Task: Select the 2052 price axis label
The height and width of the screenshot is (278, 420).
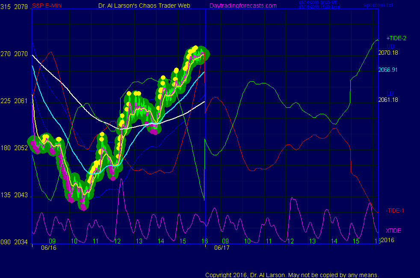Action: (21, 148)
